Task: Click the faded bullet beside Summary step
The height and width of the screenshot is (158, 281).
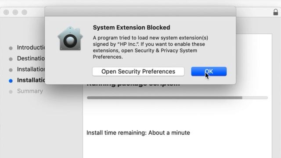Action: tap(11, 92)
